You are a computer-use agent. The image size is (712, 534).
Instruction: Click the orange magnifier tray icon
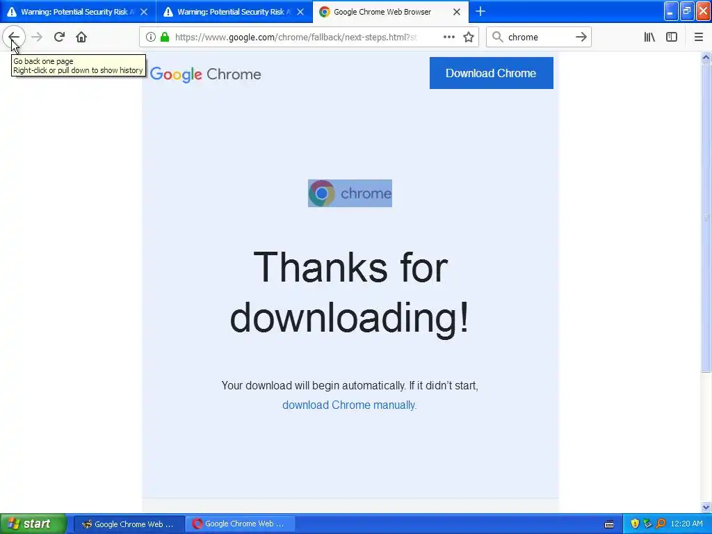661,524
